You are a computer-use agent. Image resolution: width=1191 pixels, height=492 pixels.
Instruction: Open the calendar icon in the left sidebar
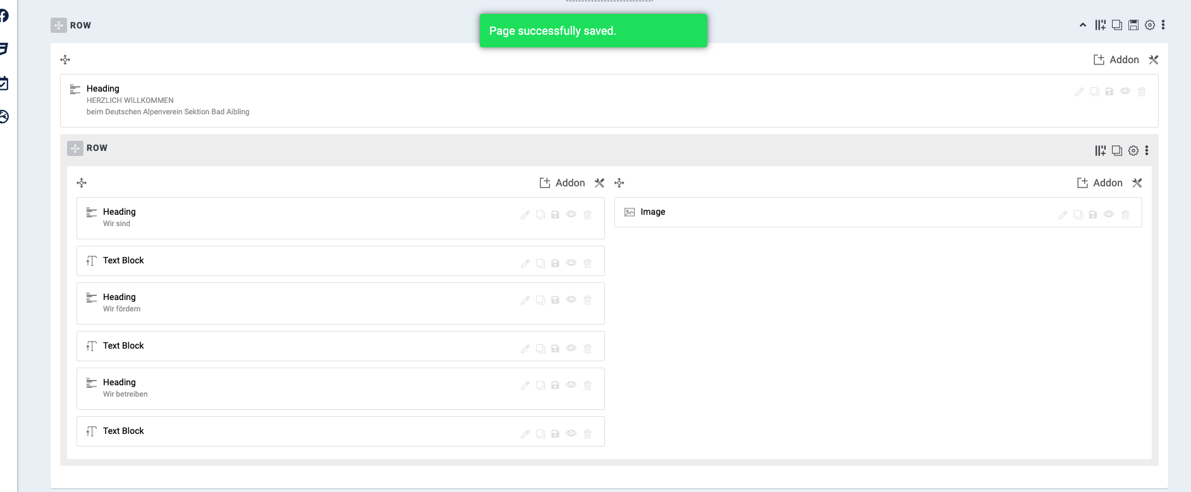click(x=4, y=83)
